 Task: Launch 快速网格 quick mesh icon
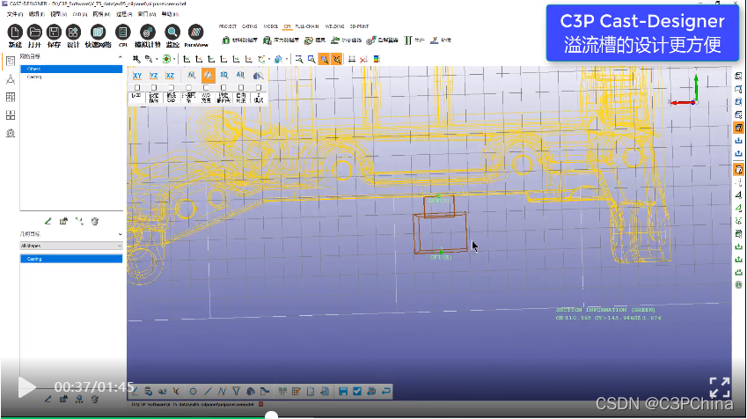click(98, 33)
